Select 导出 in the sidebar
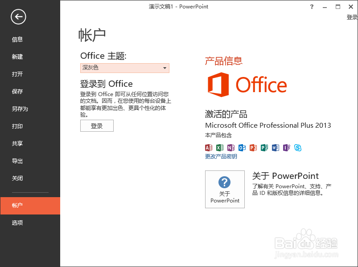Image resolution: width=358 pixels, height=267 pixels. pyautogui.click(x=30, y=161)
